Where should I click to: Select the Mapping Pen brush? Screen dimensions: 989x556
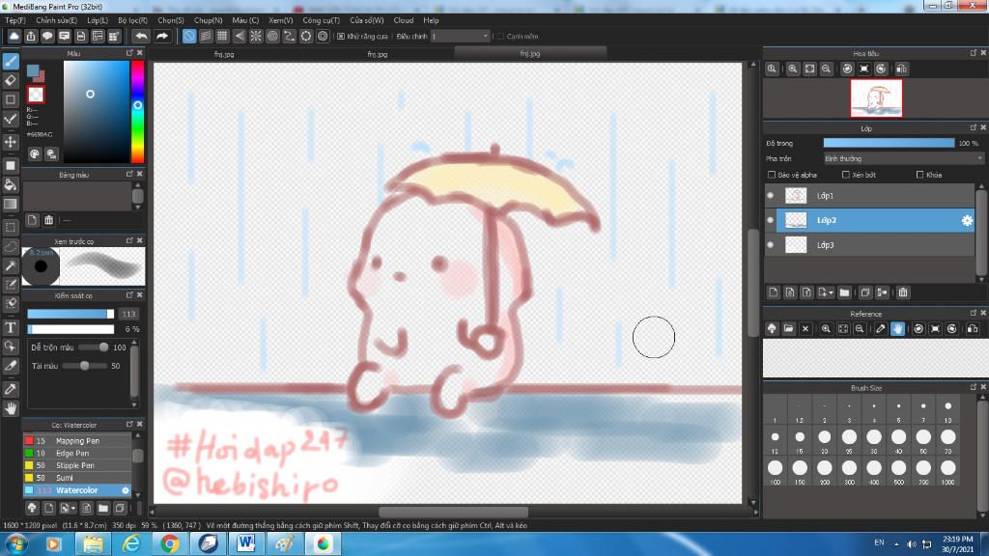(x=77, y=440)
